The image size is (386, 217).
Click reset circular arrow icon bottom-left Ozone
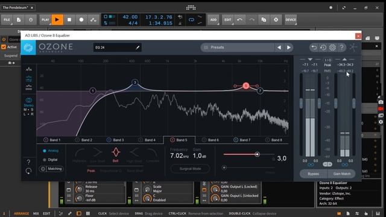coord(28,171)
